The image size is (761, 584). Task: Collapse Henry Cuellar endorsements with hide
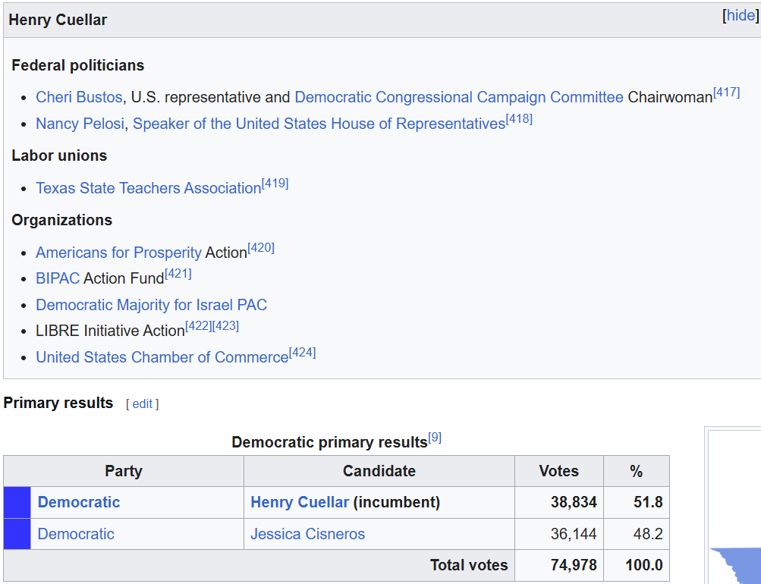click(x=741, y=16)
